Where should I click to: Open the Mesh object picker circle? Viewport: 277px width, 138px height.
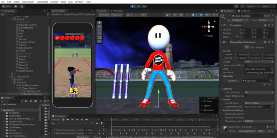coord(272,69)
